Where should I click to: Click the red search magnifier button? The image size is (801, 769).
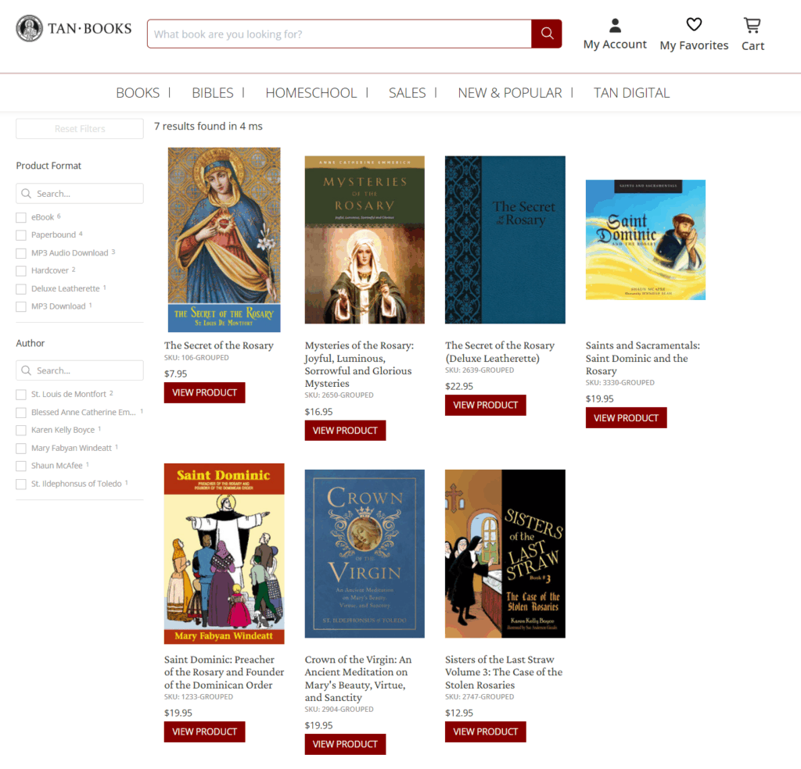tap(547, 34)
